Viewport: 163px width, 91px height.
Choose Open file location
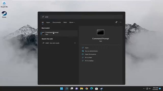click(91, 54)
